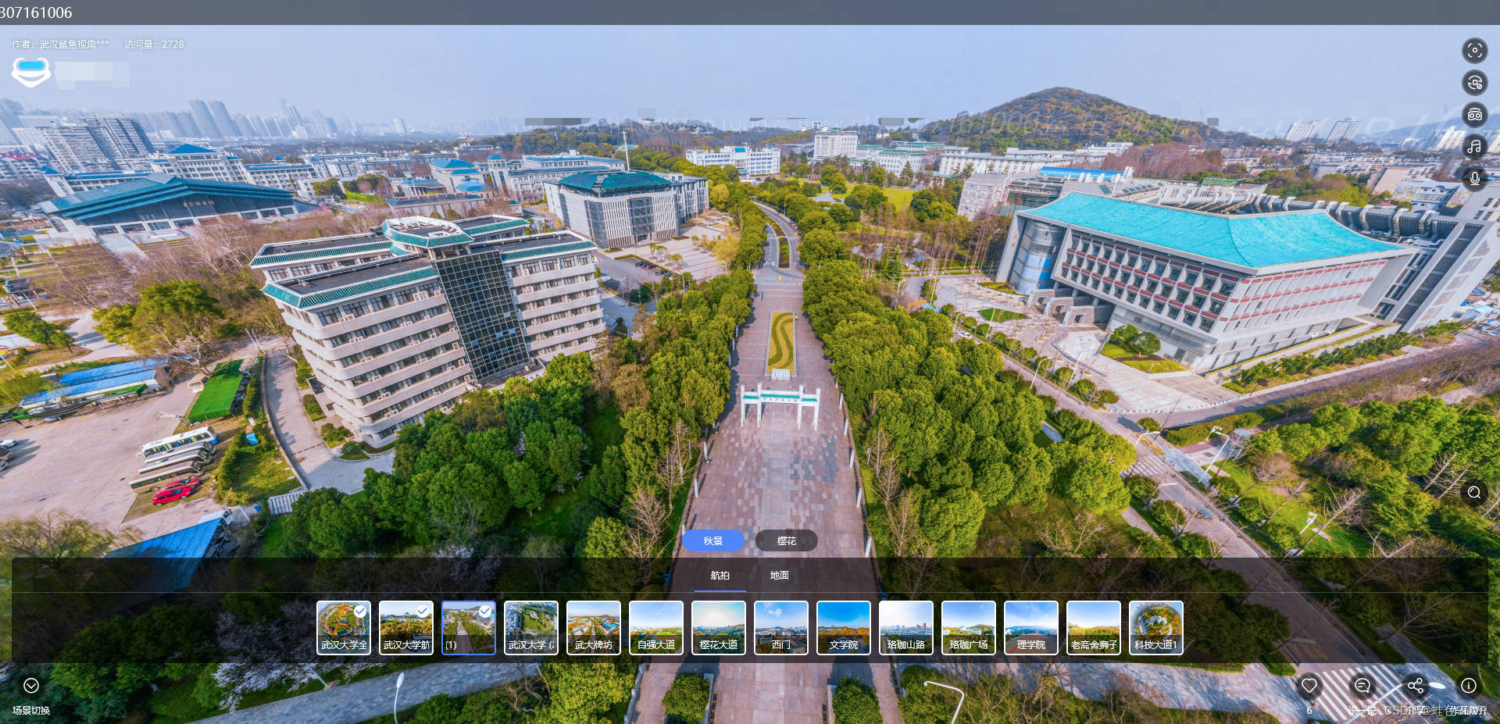The image size is (1500, 724).
Task: Click the title text 307161006
Action: 36,12
